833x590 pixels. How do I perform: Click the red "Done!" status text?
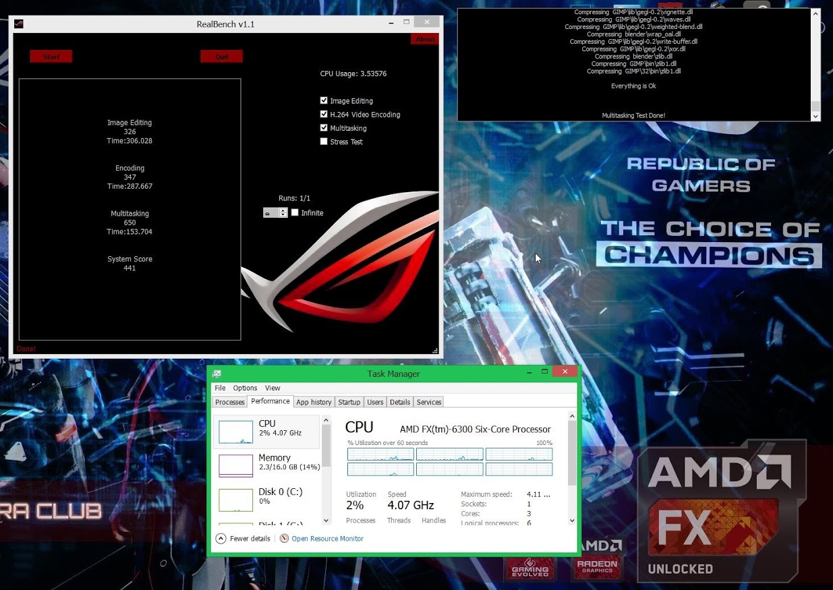click(x=26, y=349)
